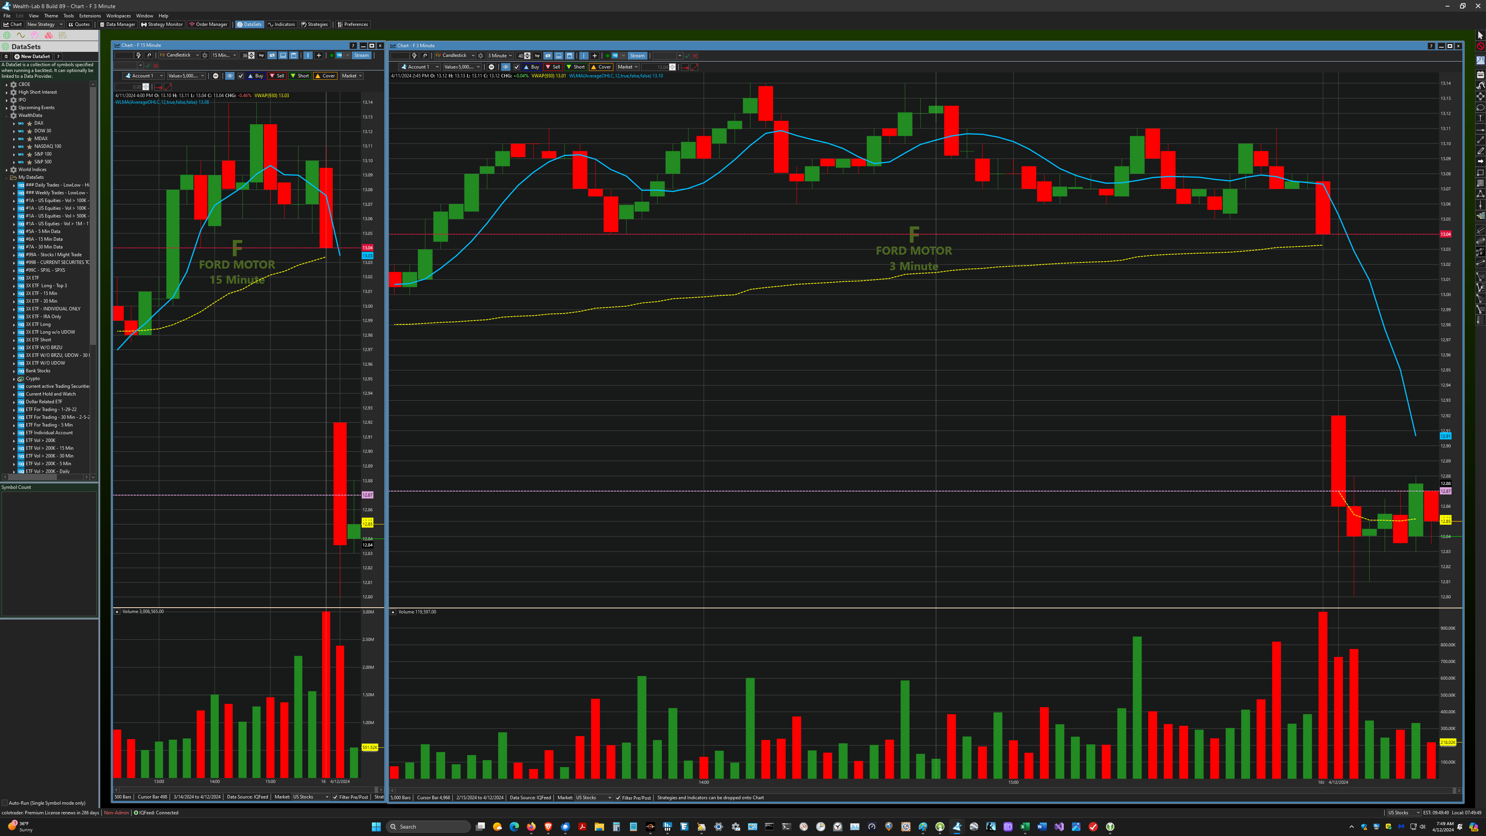
Task: Open the Order Manager window
Action: point(208,24)
